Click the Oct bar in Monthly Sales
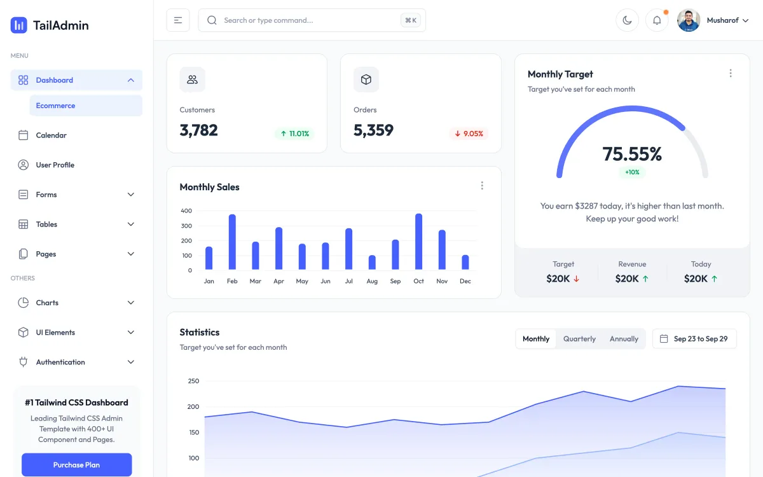 point(418,242)
